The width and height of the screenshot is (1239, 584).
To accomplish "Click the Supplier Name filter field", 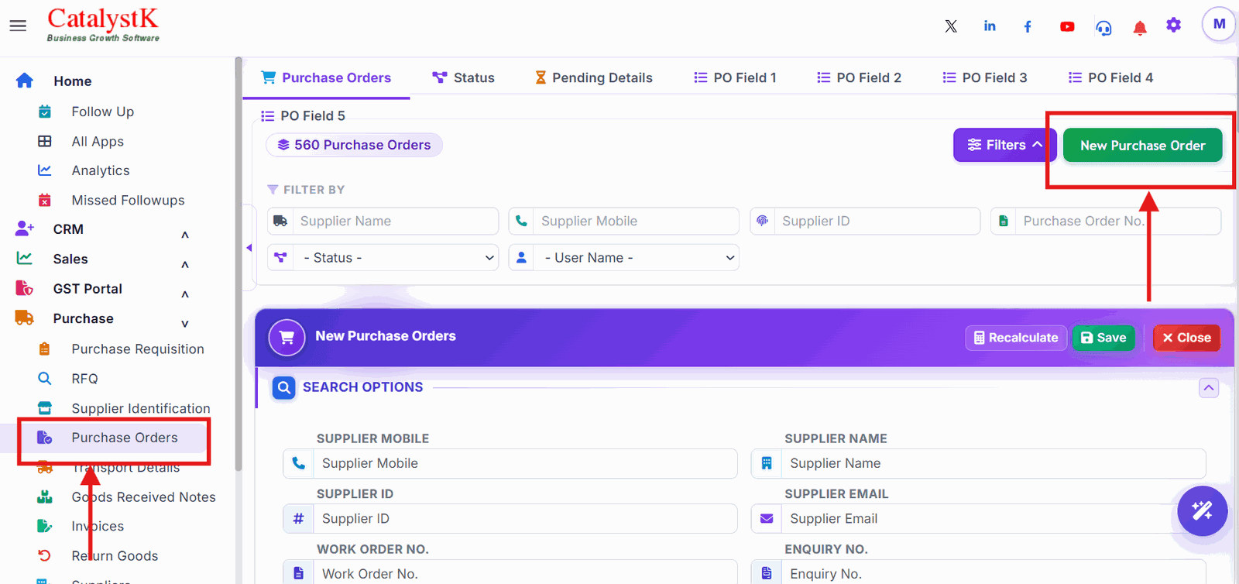I will (x=383, y=221).
